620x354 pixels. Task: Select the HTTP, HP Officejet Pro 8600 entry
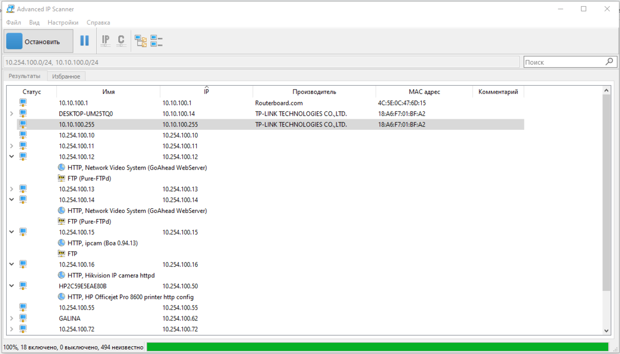(131, 297)
